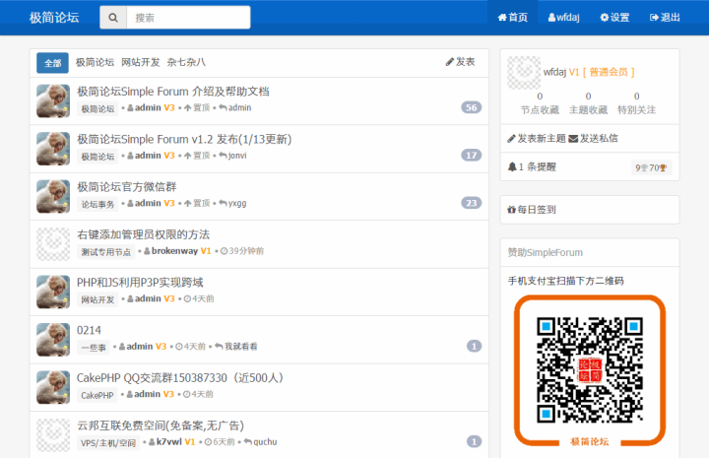Image resolution: width=709 pixels, height=458 pixels.
Task: Open topic 极简论坛Simple Forum v1.2 发布
Action: 184,139
